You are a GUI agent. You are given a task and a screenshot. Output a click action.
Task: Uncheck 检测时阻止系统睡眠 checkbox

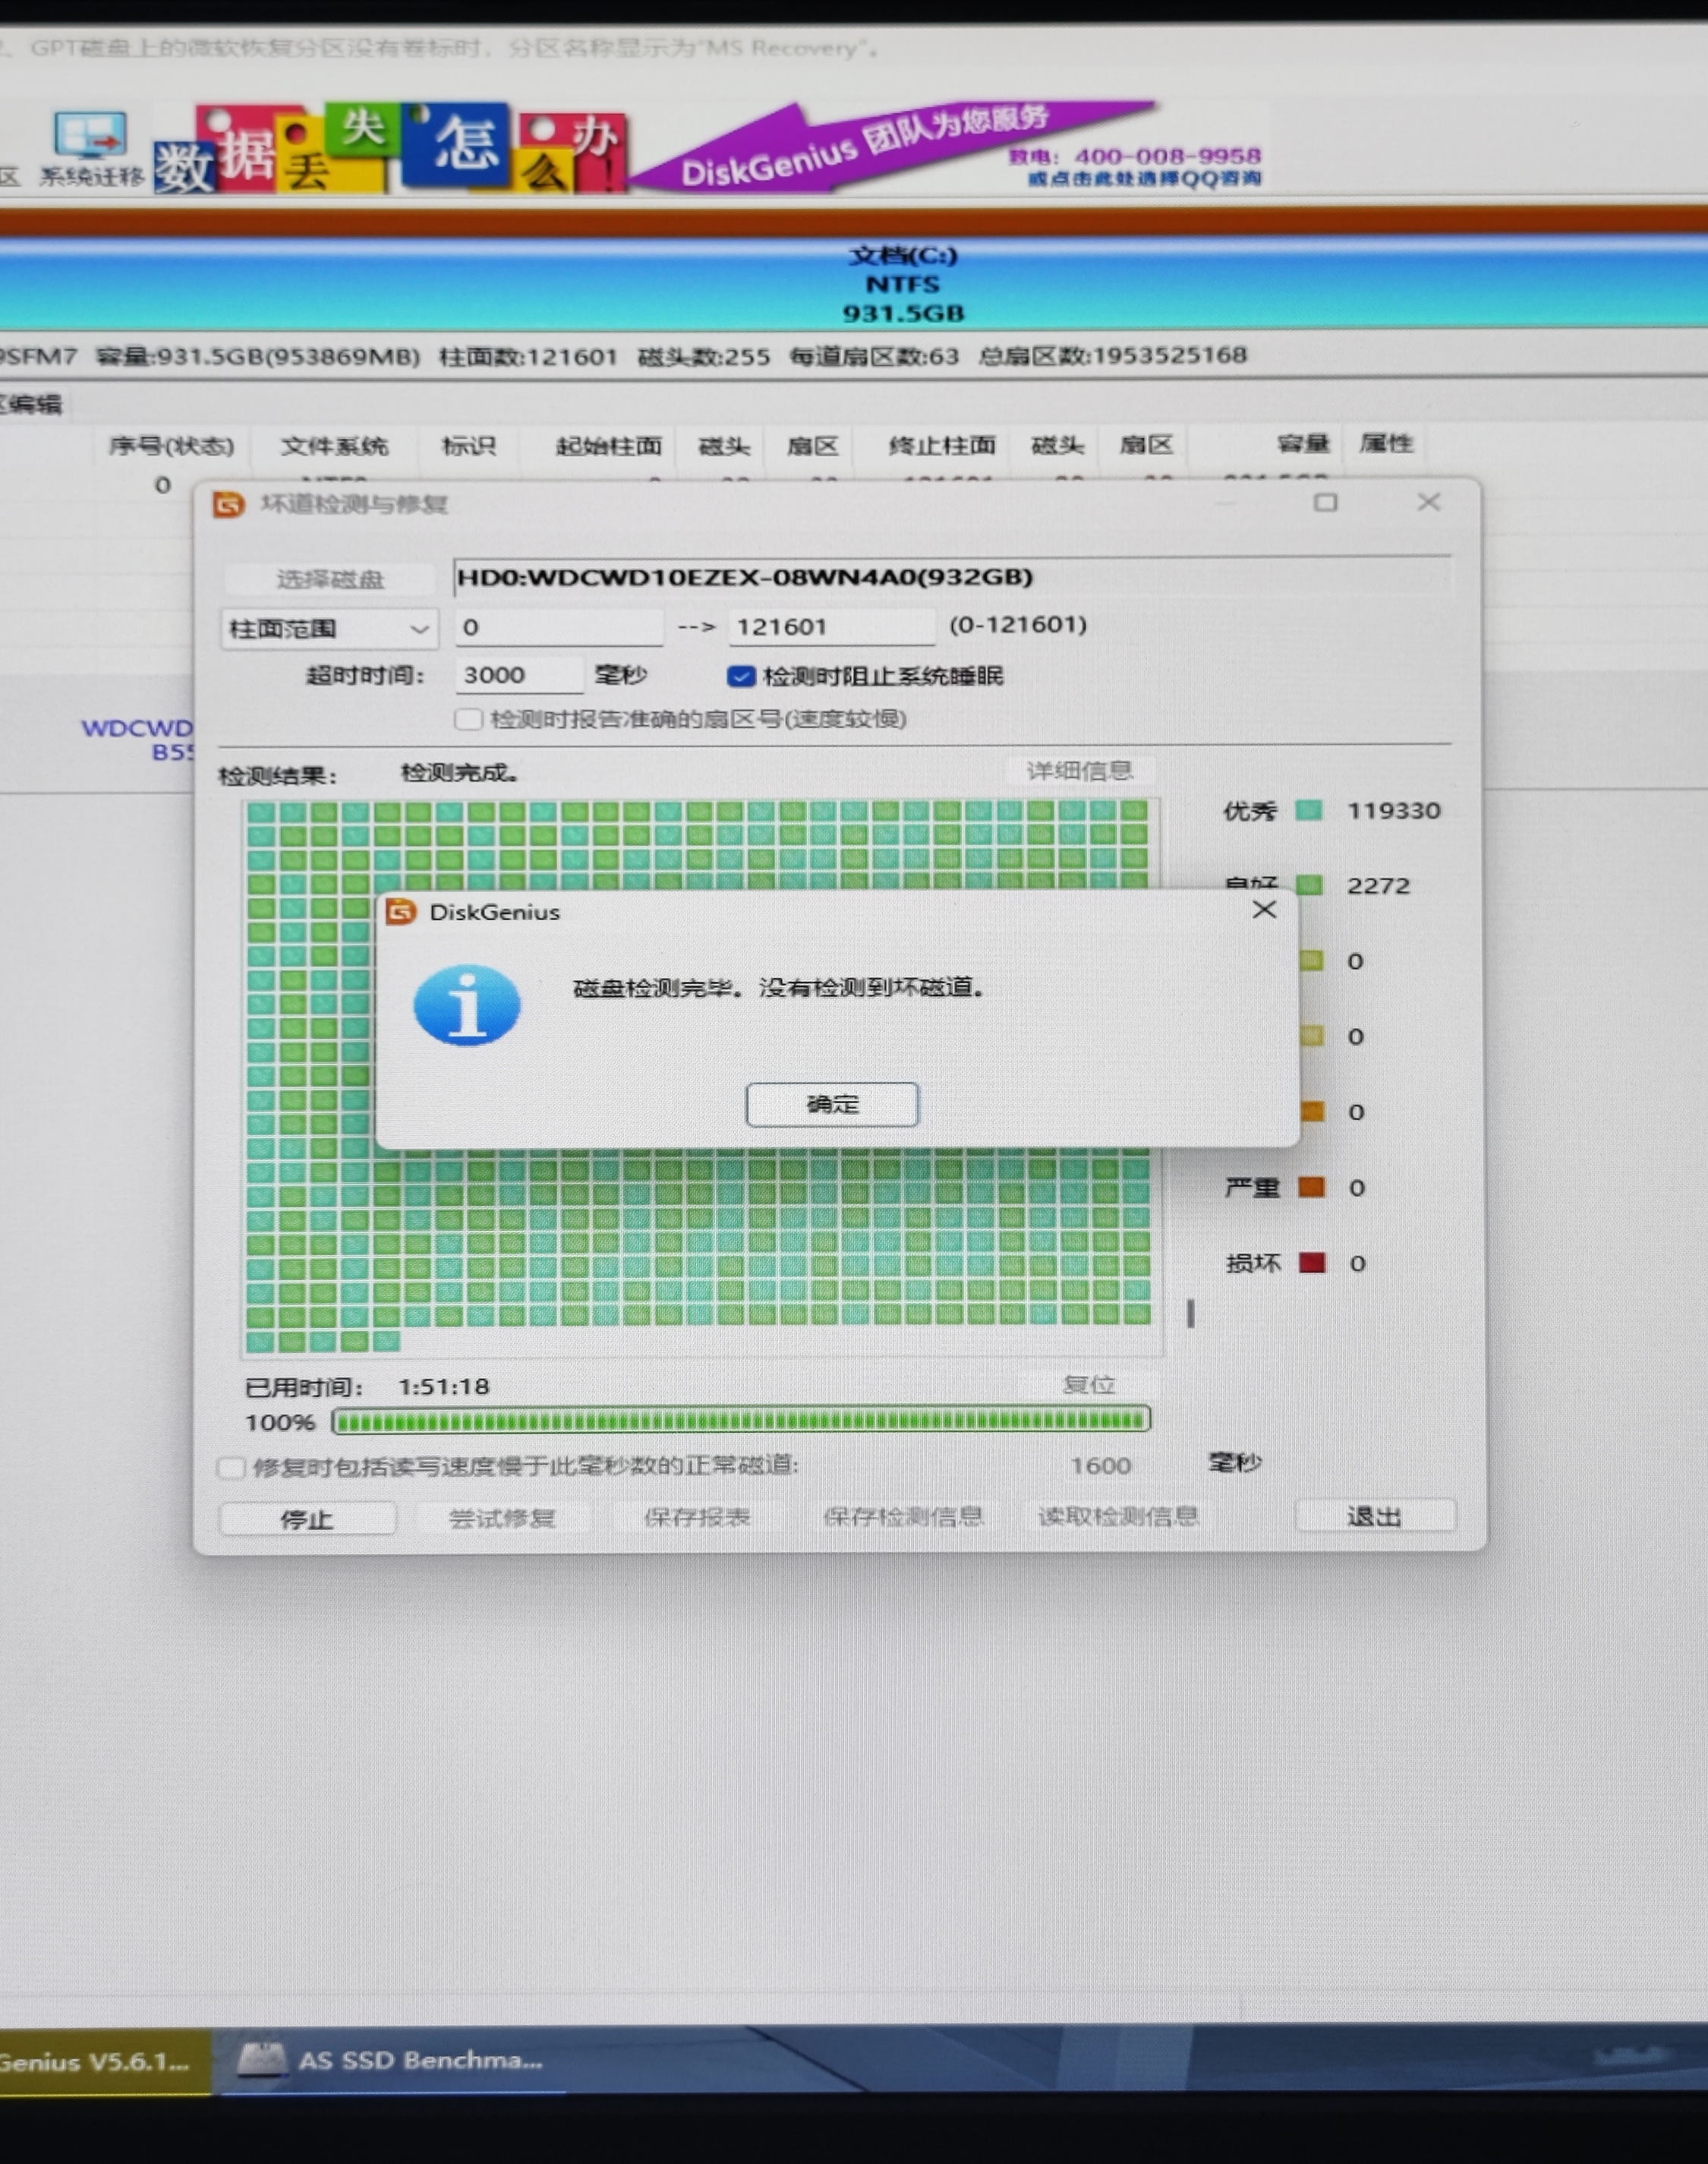740,676
